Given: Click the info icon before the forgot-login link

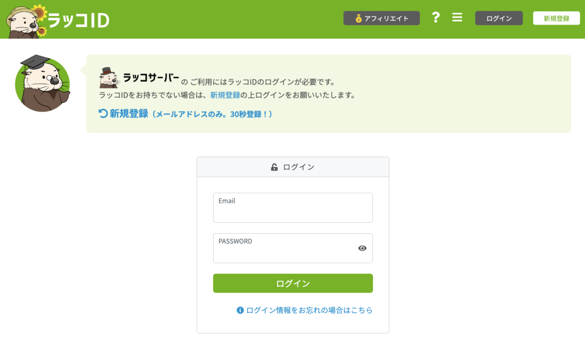Looking at the screenshot, I should click(239, 310).
